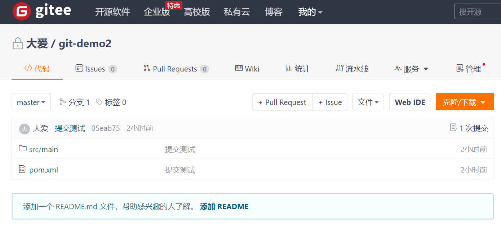Viewport: 501px width, 225px height.
Task: Click the tag icon next to 标签 0
Action: click(99, 102)
